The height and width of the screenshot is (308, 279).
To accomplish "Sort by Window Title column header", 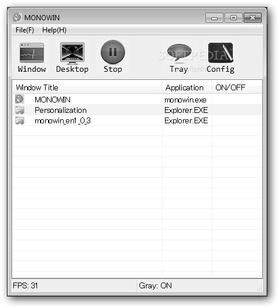I will click(x=87, y=87).
